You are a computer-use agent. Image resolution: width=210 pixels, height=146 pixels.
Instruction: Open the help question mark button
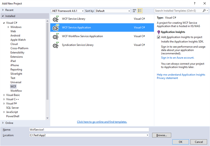[195, 3]
